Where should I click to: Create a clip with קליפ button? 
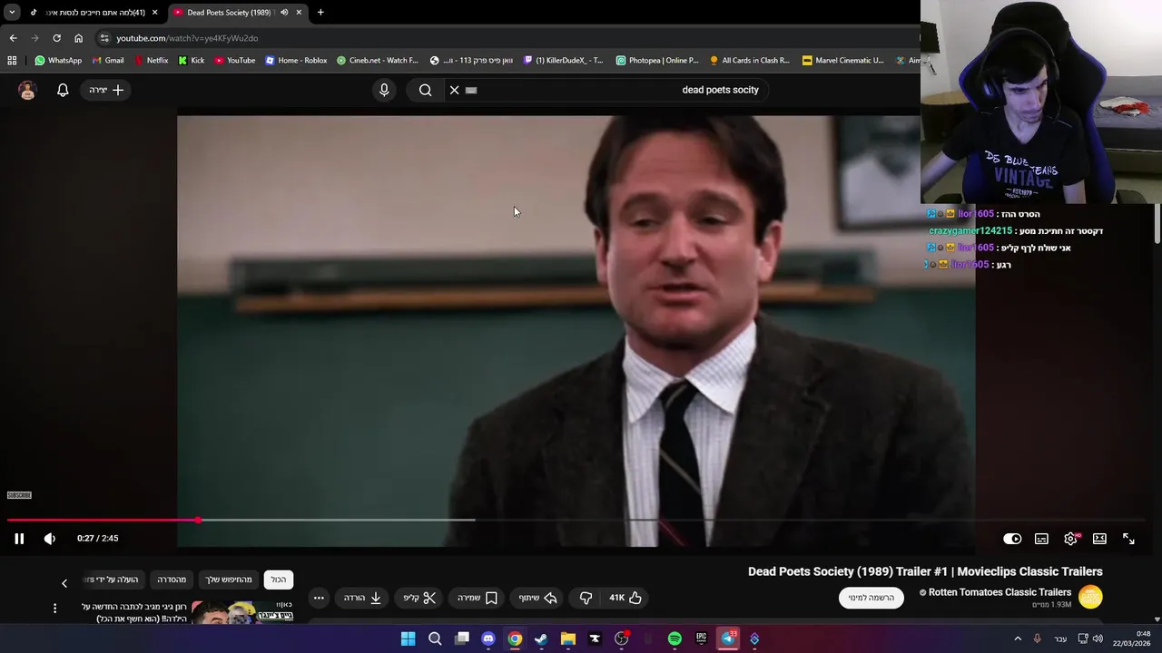point(419,598)
